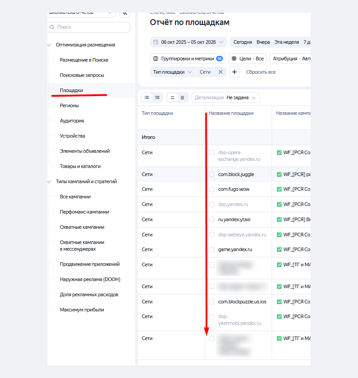This screenshot has height=378, width=358.
Task: Go to Поисковые запросы report
Action: (82, 75)
